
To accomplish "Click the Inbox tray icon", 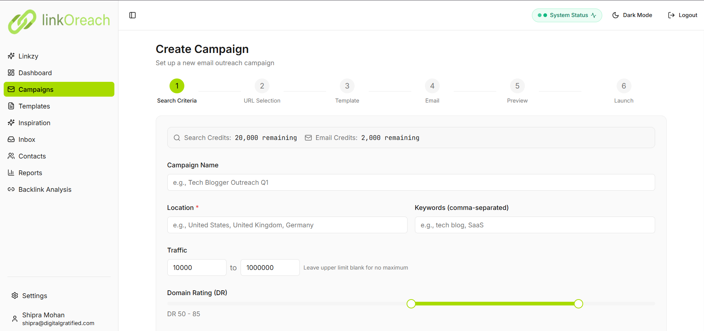I will point(11,139).
